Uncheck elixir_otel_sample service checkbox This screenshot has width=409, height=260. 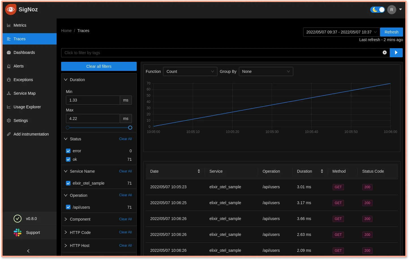click(x=68, y=183)
